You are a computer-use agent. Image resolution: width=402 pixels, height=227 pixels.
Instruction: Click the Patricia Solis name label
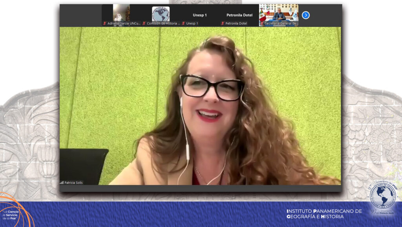pyautogui.click(x=73, y=182)
